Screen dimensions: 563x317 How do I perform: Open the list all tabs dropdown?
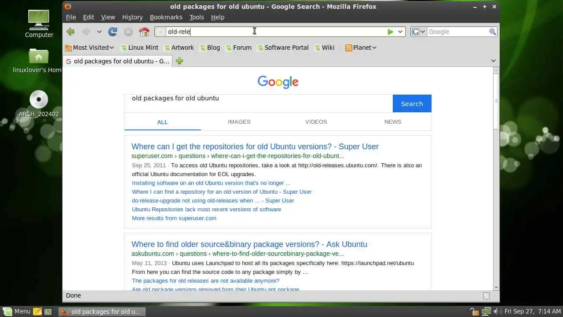pyautogui.click(x=493, y=61)
